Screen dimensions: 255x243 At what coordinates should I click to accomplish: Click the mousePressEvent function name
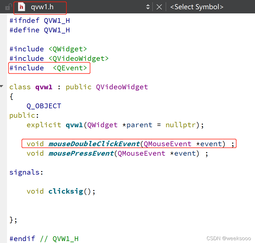[81, 153]
